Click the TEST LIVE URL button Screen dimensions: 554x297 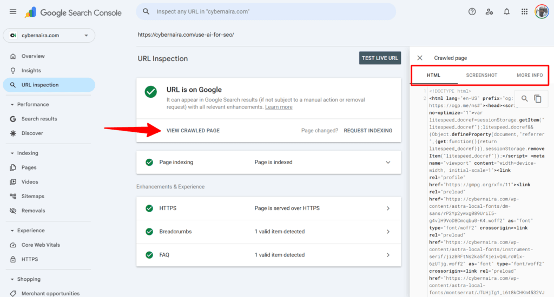pyautogui.click(x=380, y=58)
